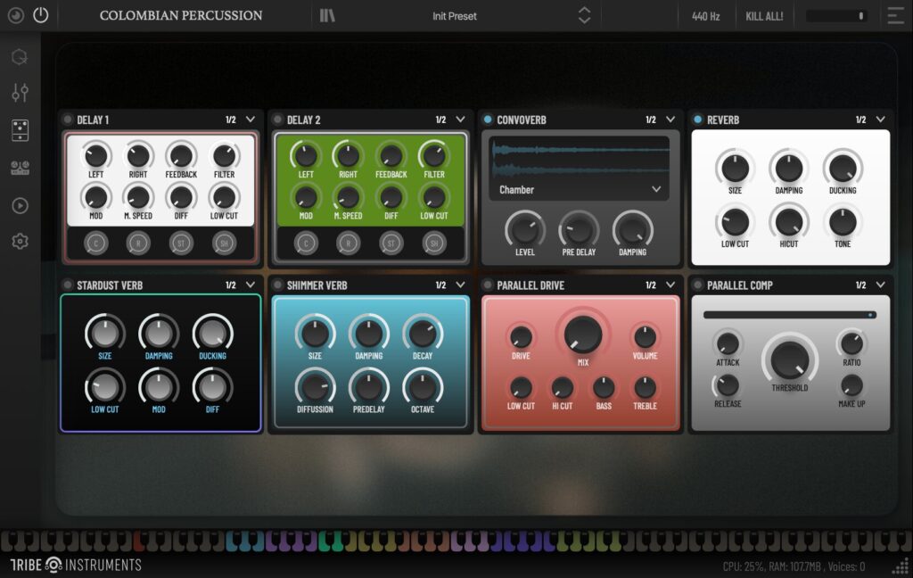Image resolution: width=913 pixels, height=578 pixels.
Task: Click the CPU and RAM status readout
Action: click(x=794, y=566)
